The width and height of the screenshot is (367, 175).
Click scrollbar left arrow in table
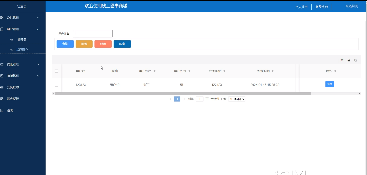(x=53, y=94)
